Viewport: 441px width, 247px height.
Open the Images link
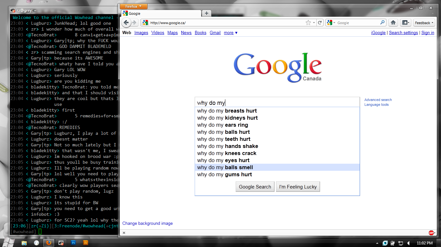[x=141, y=32]
